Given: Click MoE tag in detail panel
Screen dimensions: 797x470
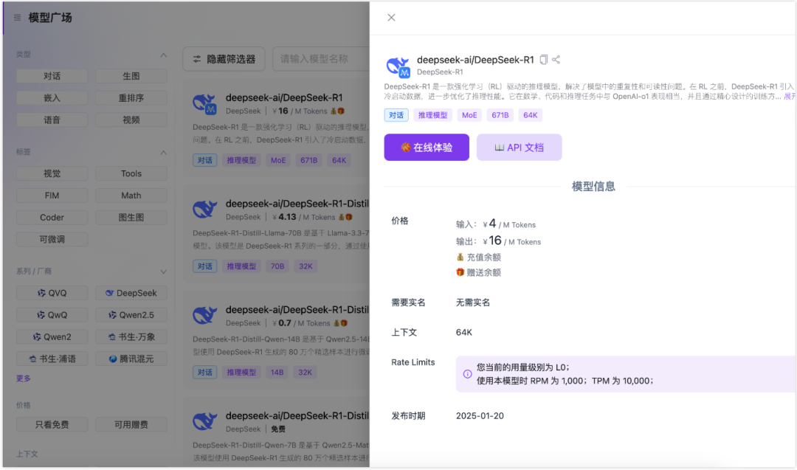Looking at the screenshot, I should pos(469,115).
